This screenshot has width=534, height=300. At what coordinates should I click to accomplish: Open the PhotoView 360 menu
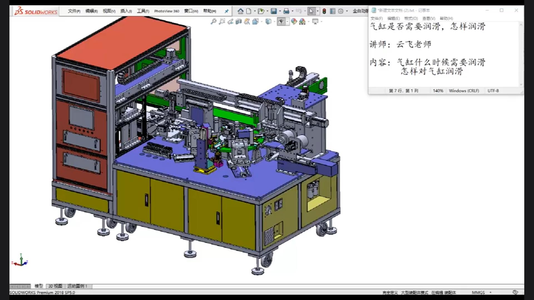pos(167,11)
